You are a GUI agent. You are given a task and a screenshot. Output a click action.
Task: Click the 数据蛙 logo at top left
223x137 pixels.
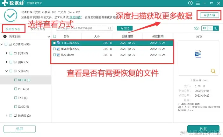click(13, 3)
